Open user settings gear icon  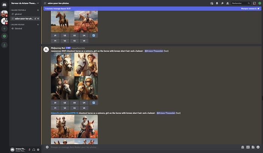38,150
